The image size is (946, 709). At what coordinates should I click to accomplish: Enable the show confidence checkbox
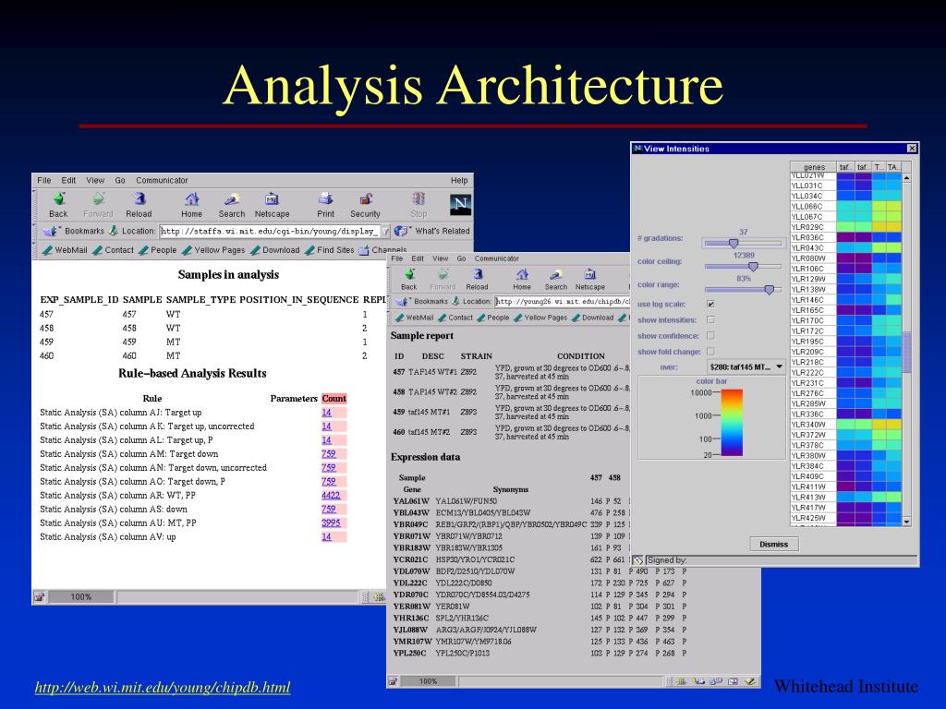(710, 336)
